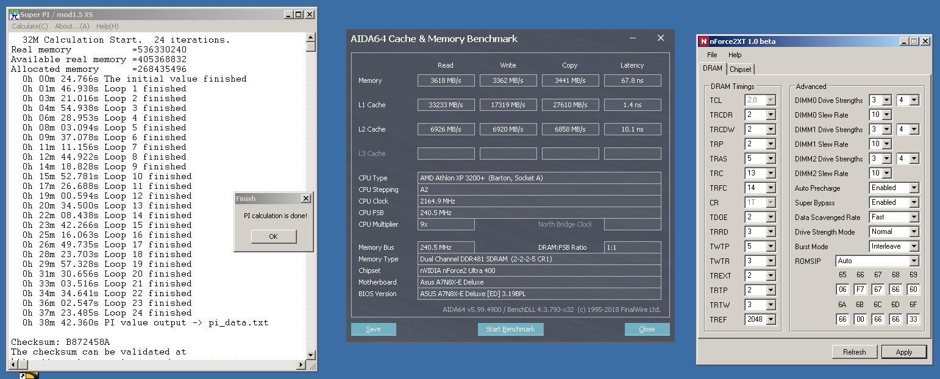Click the nForce2XT title bar N icon
Image resolution: width=940 pixels, height=379 pixels.
[703, 41]
